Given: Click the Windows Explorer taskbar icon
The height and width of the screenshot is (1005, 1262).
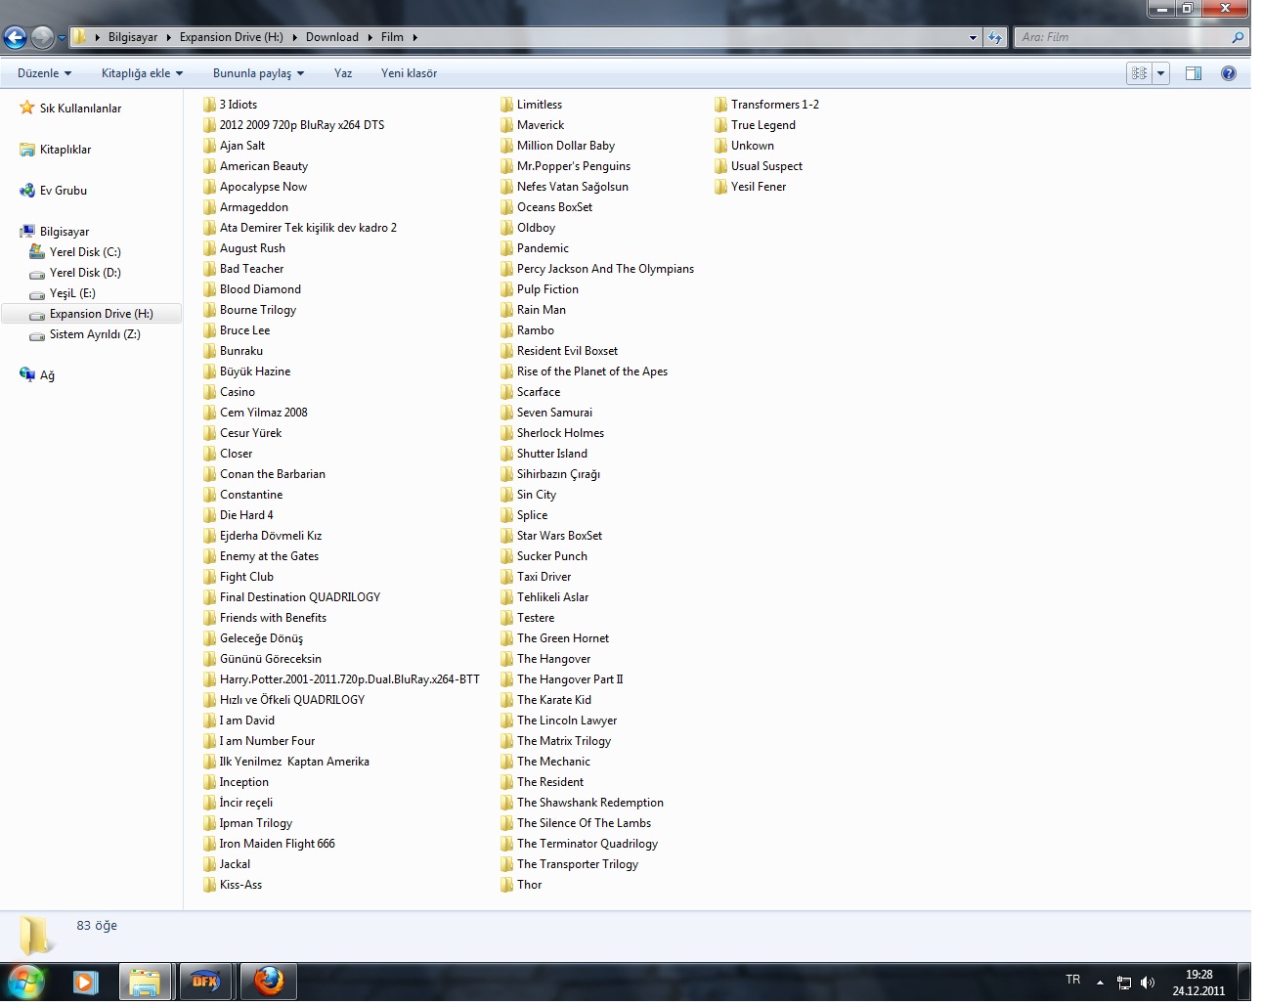Looking at the screenshot, I should 145,981.
